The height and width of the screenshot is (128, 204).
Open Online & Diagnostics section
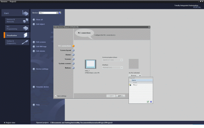pyautogui.click(x=17, y=42)
